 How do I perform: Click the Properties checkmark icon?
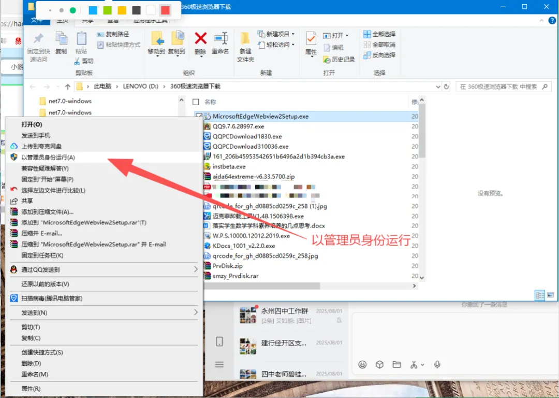coord(311,38)
